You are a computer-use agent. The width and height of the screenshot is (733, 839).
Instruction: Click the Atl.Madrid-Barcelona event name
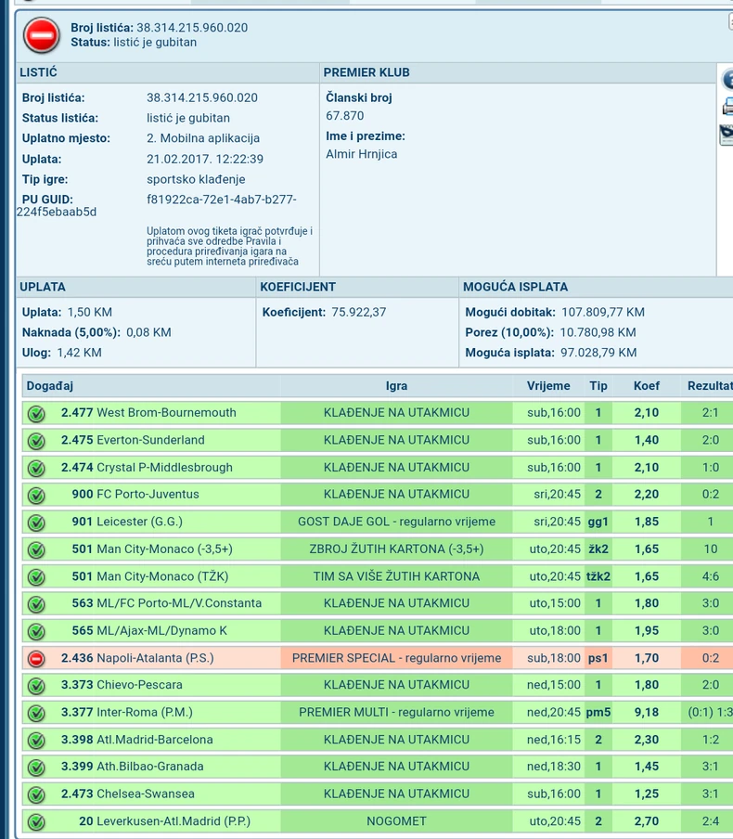pos(154,740)
